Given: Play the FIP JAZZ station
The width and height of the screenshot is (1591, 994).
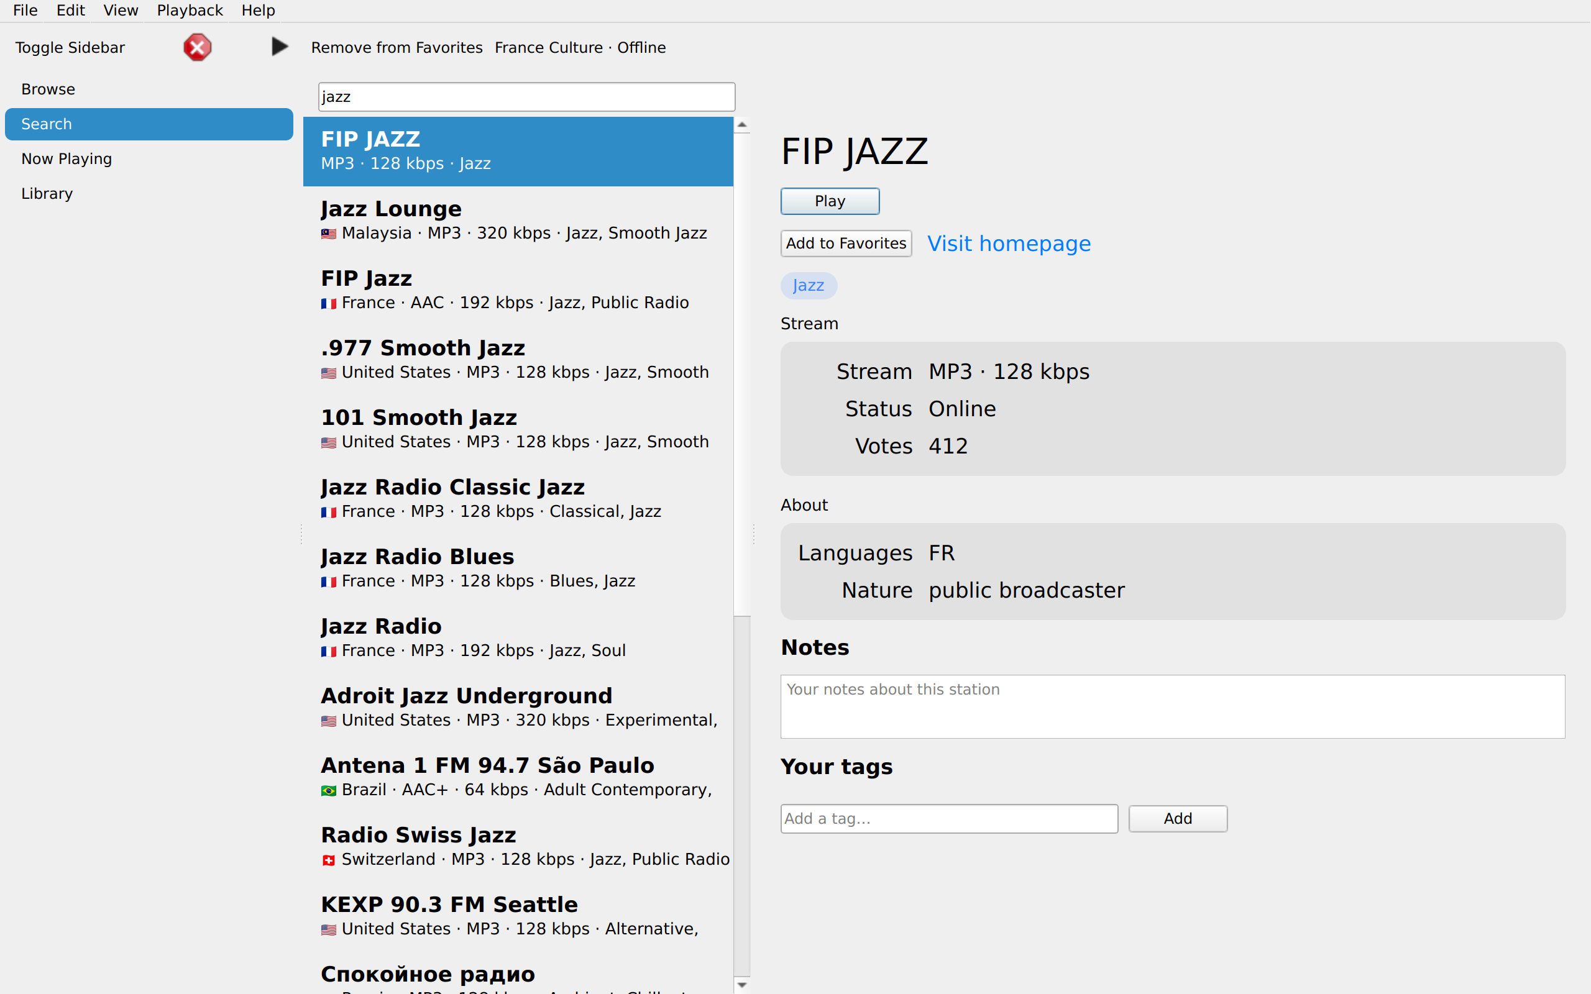Looking at the screenshot, I should [x=830, y=201].
